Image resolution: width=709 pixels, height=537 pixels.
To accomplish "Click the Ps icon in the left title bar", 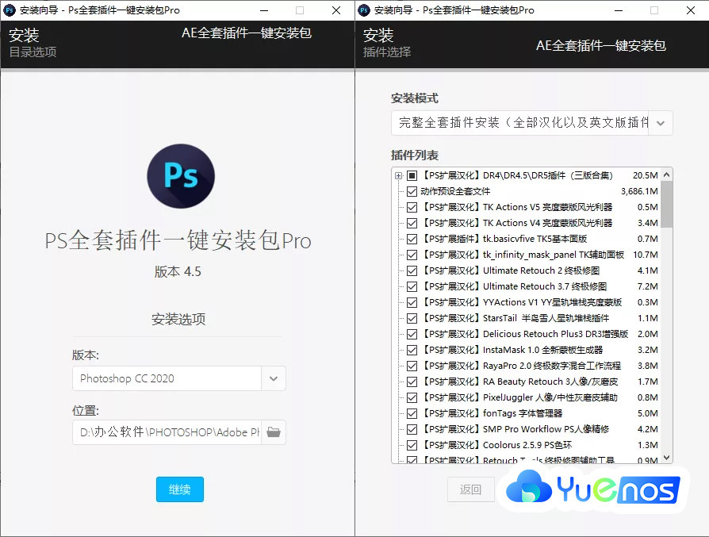I will click(x=10, y=10).
